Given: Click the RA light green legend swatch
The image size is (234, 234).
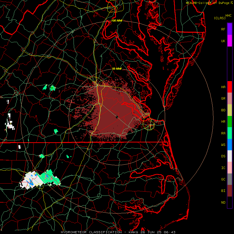Looking at the screenshot, I should [x=230, y=133].
